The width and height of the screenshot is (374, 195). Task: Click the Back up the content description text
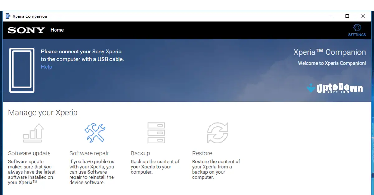point(155,166)
